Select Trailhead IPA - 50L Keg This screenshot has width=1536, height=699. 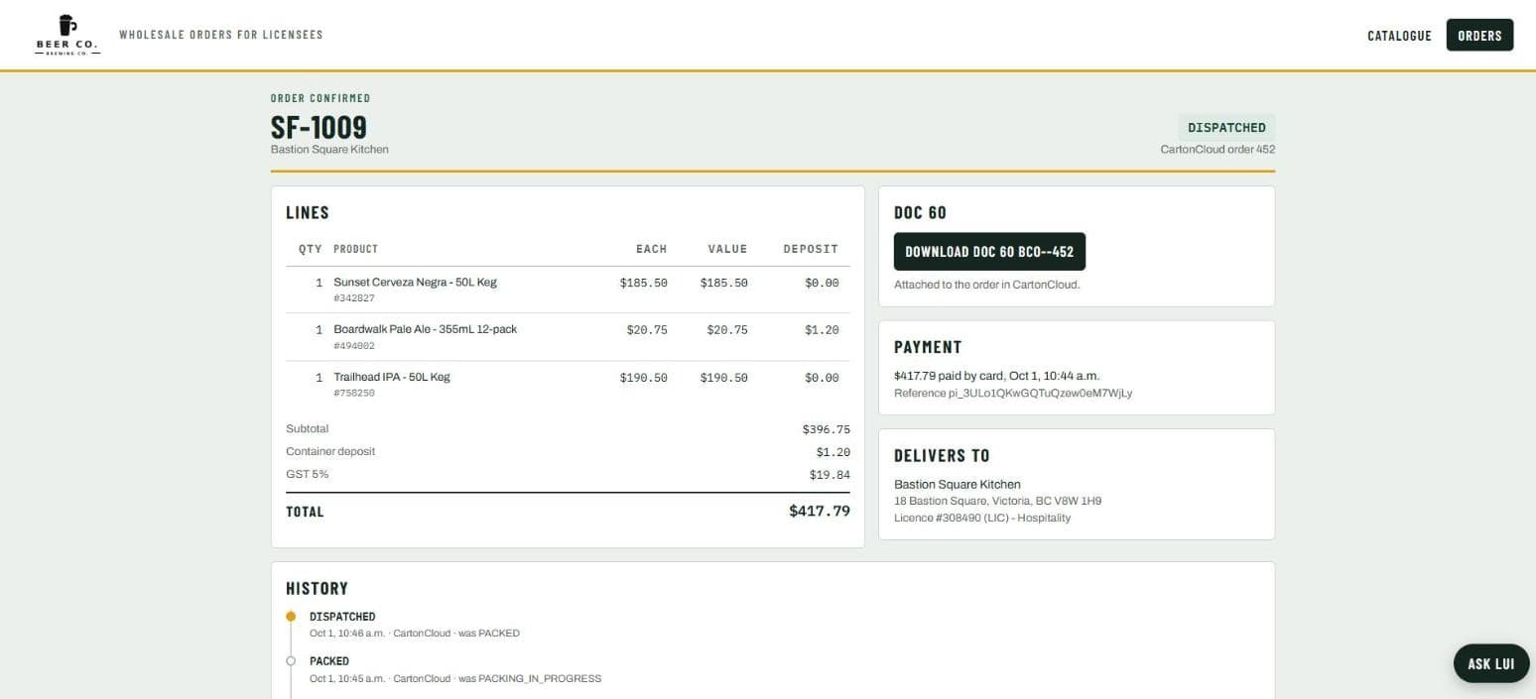point(391,377)
